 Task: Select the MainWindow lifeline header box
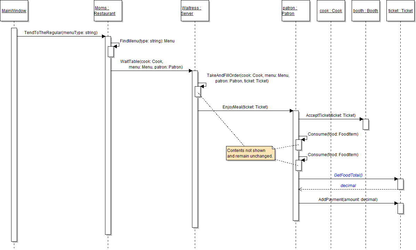tap(14, 11)
